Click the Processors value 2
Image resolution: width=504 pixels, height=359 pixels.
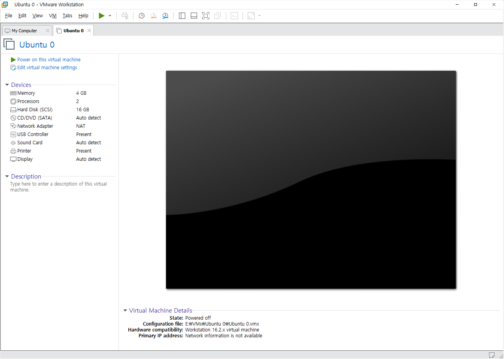[78, 101]
